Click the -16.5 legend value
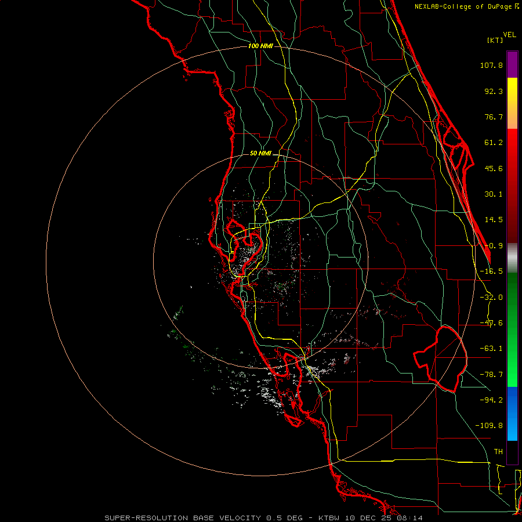 pos(491,271)
